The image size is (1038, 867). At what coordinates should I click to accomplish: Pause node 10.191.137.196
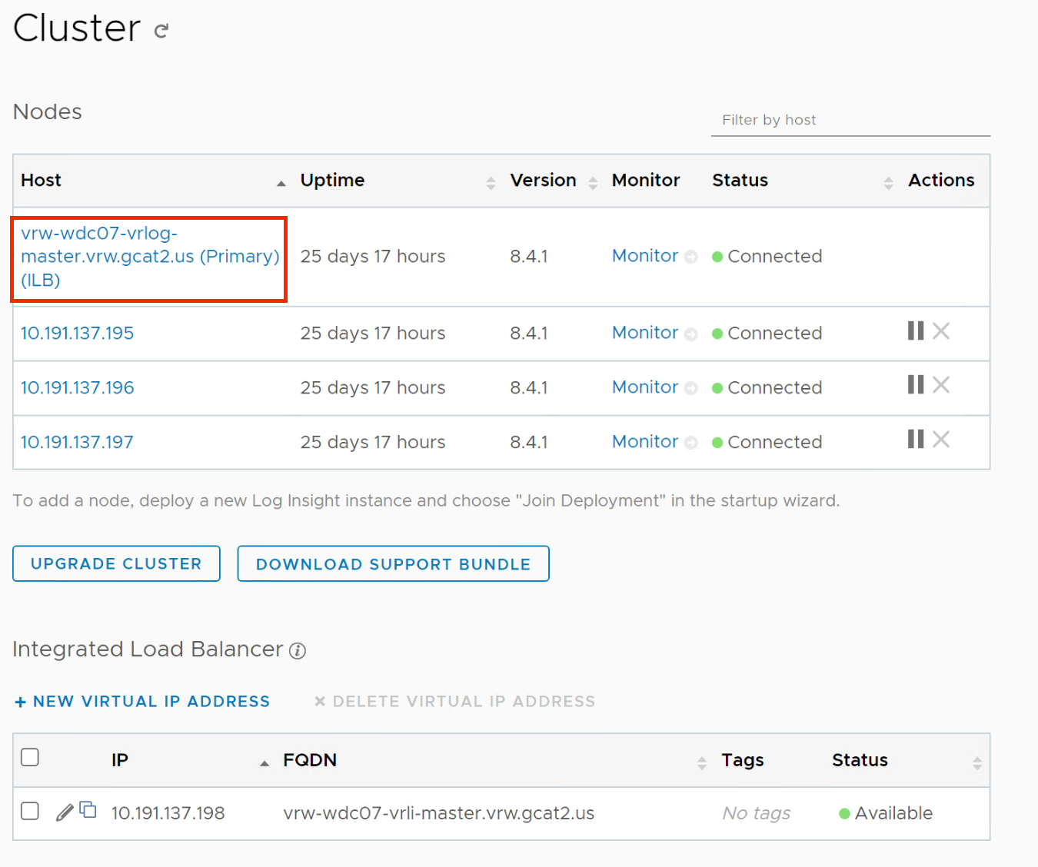[x=915, y=385]
